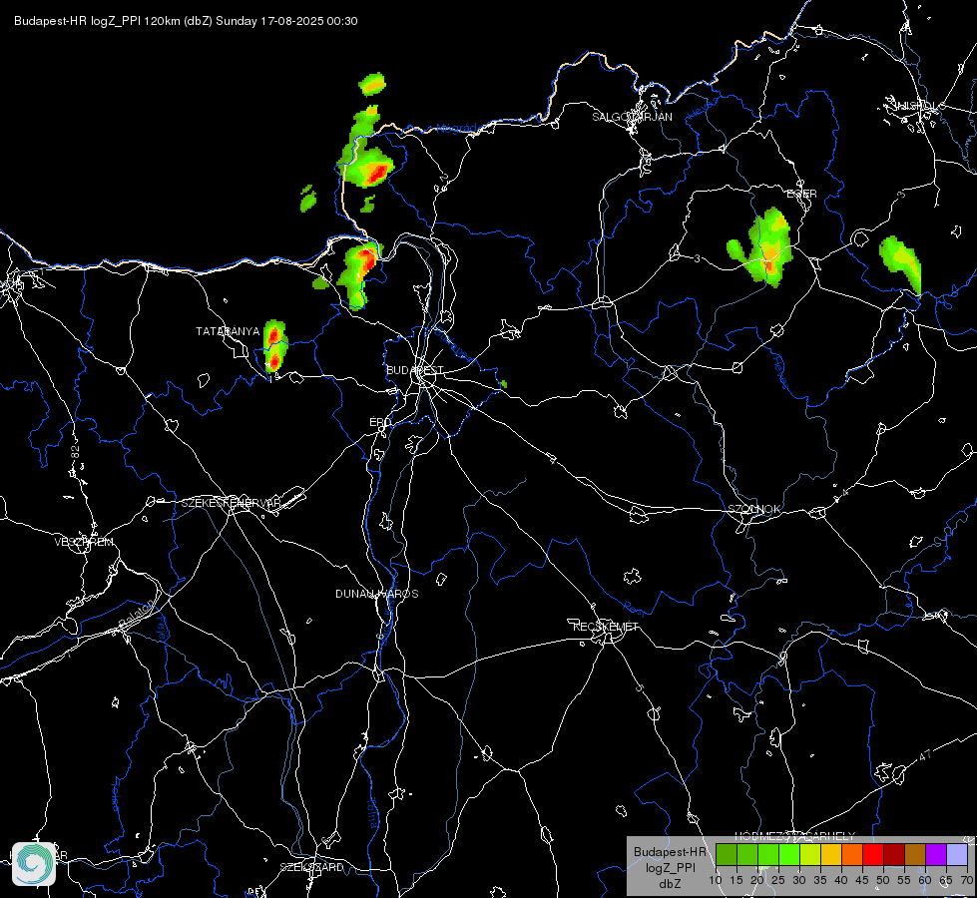The width and height of the screenshot is (977, 898).
Task: Select the TATABÁNYA city label
Action: 228,331
